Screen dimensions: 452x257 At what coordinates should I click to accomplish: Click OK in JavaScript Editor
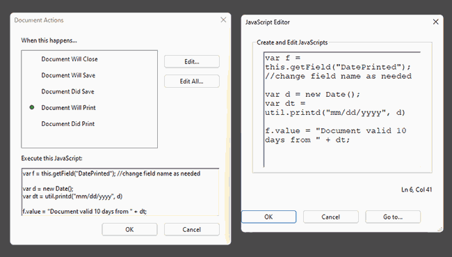point(268,217)
